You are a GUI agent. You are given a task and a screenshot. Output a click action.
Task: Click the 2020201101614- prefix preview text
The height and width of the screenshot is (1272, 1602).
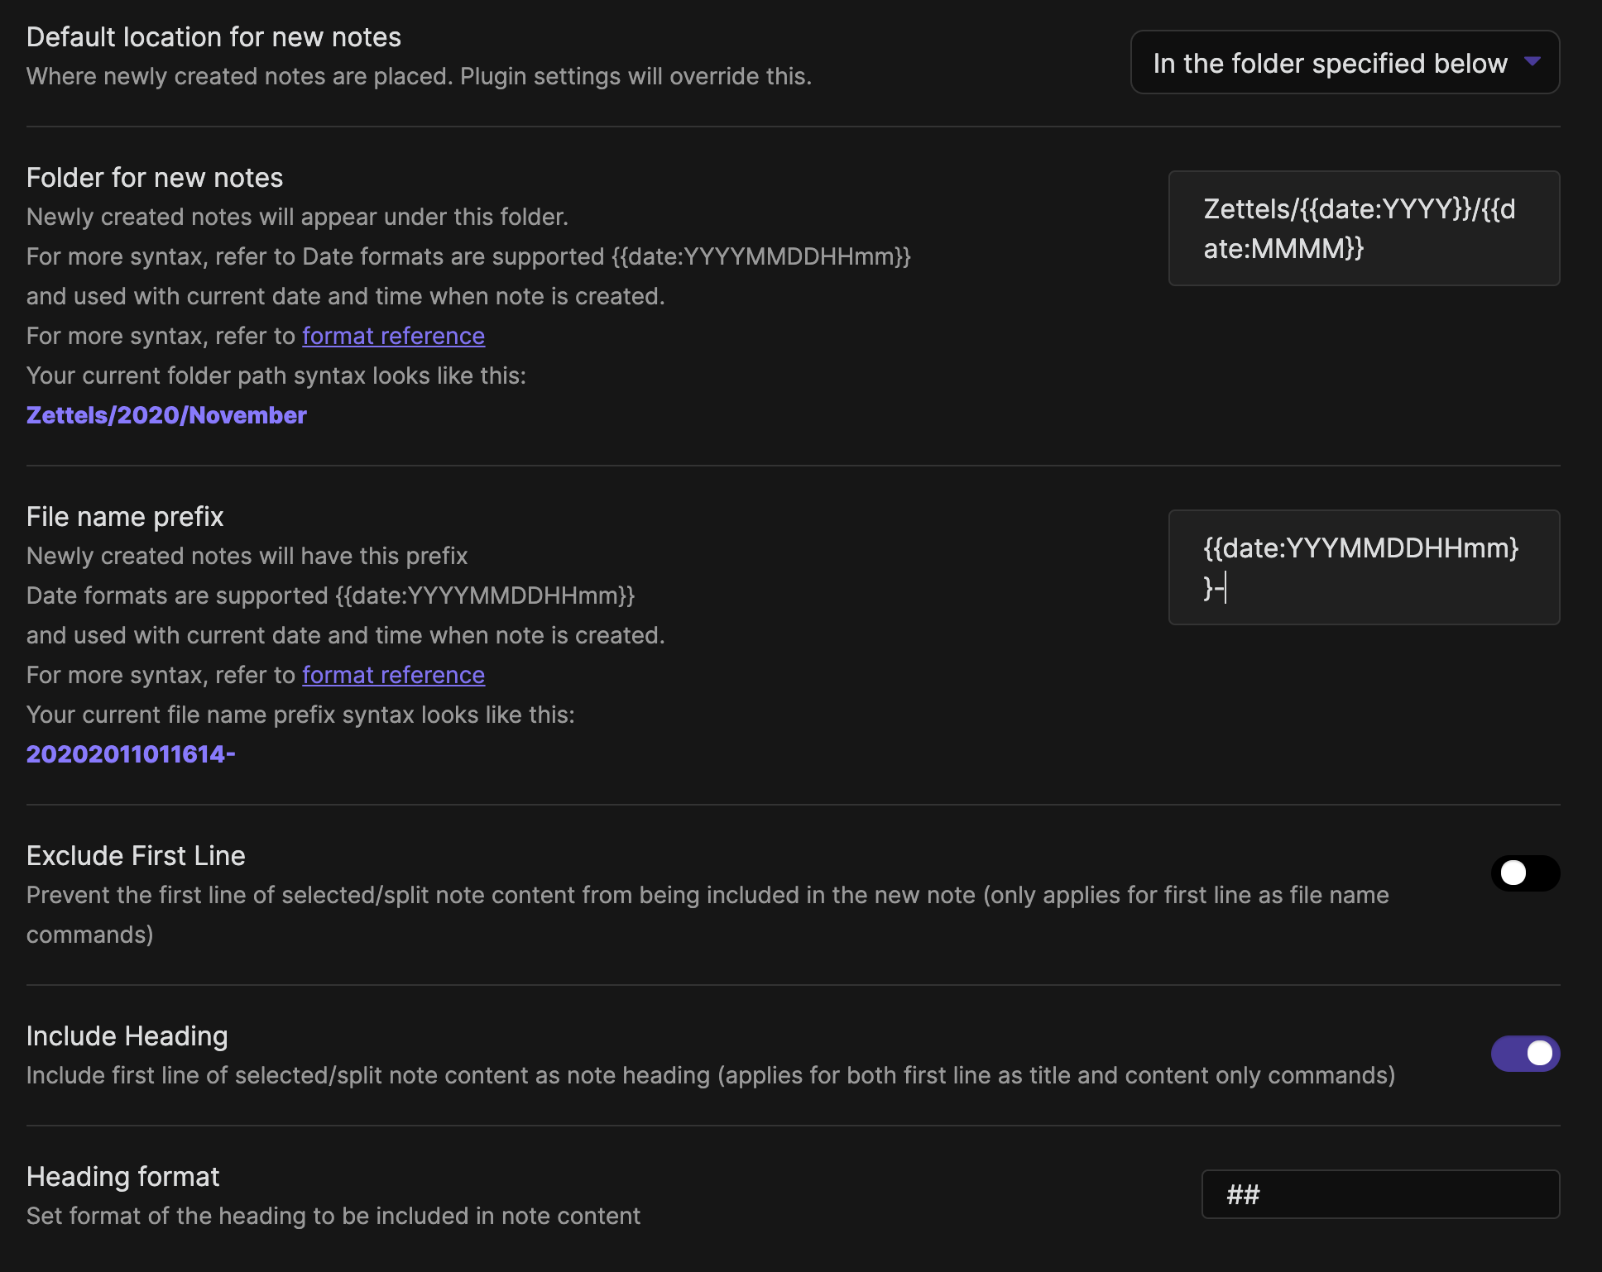(x=131, y=754)
